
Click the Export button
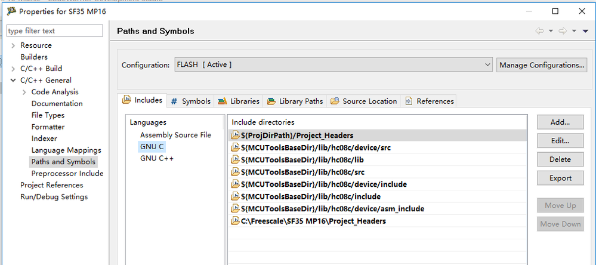click(560, 178)
